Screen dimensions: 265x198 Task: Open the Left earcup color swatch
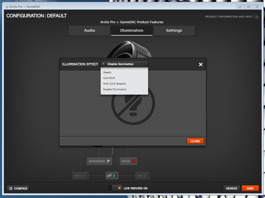pyautogui.click(x=146, y=176)
